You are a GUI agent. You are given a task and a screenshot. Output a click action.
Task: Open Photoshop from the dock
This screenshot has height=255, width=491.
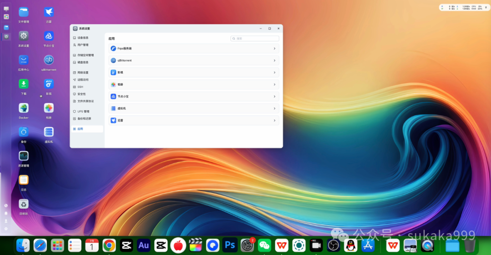click(230, 245)
